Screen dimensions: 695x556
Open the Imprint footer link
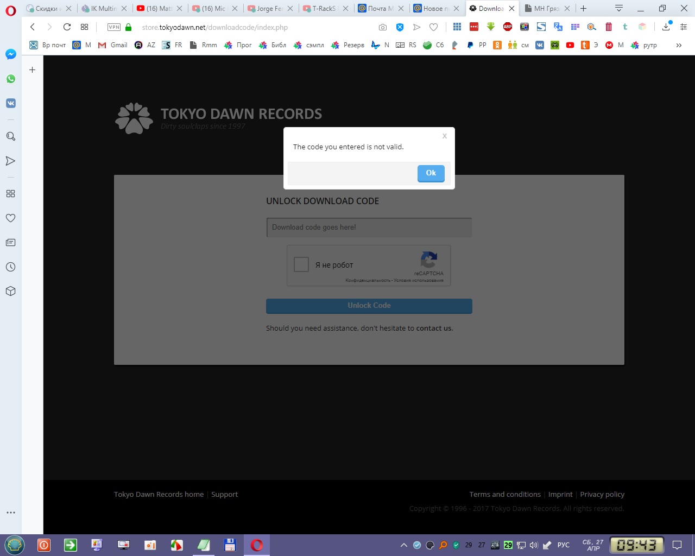[x=560, y=495]
